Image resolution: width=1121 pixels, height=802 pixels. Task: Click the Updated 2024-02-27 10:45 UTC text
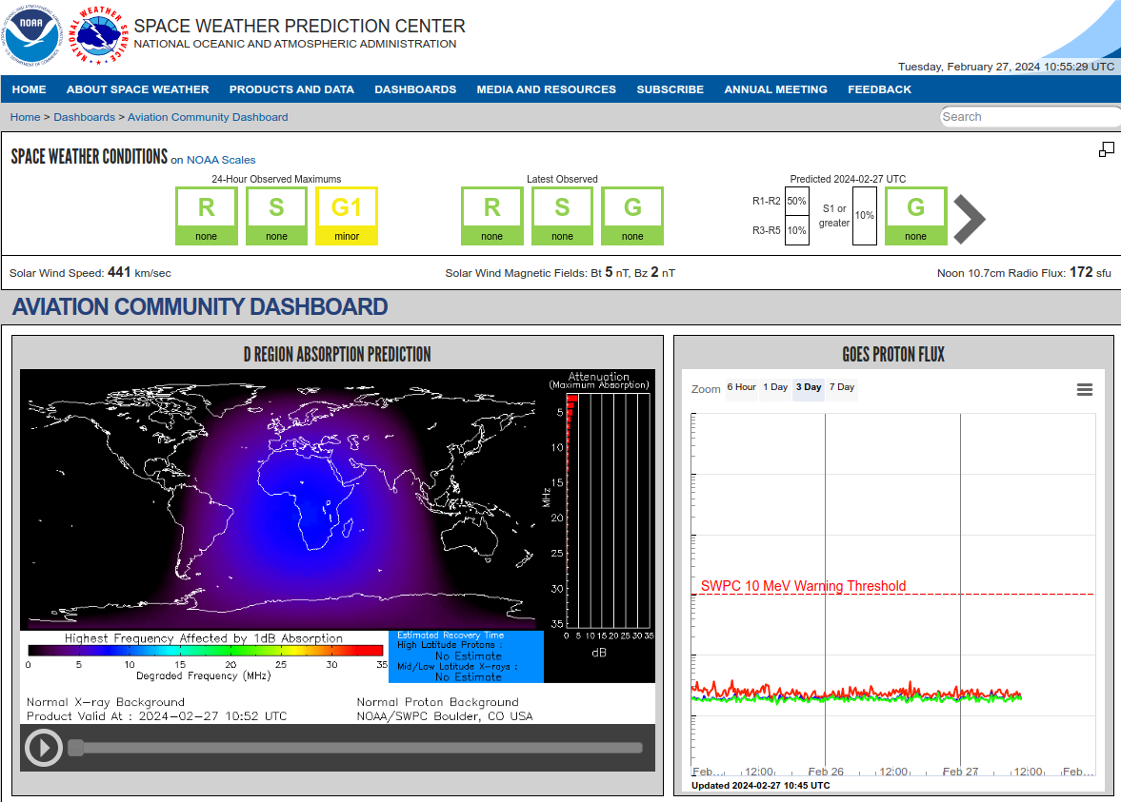click(x=761, y=786)
